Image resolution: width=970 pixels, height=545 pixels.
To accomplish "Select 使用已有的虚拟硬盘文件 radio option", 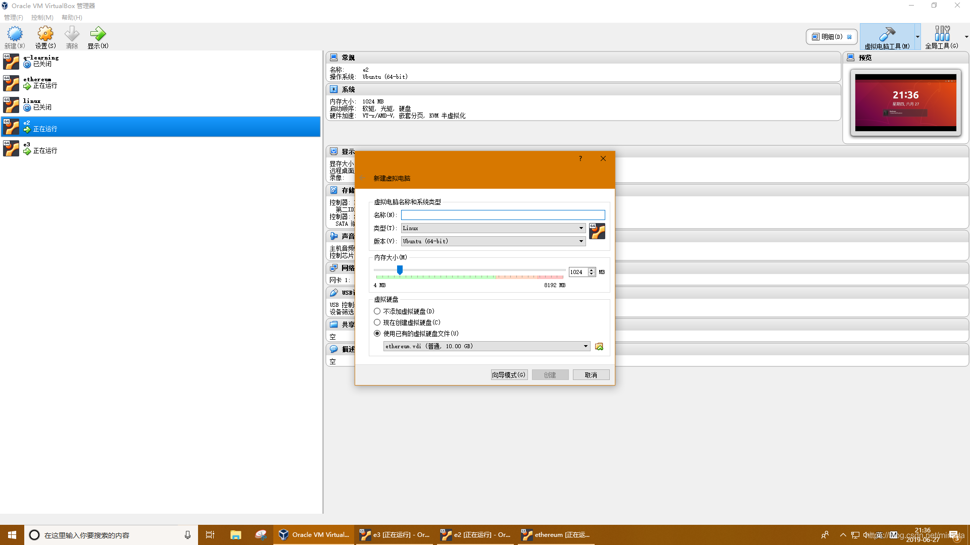I will [377, 334].
